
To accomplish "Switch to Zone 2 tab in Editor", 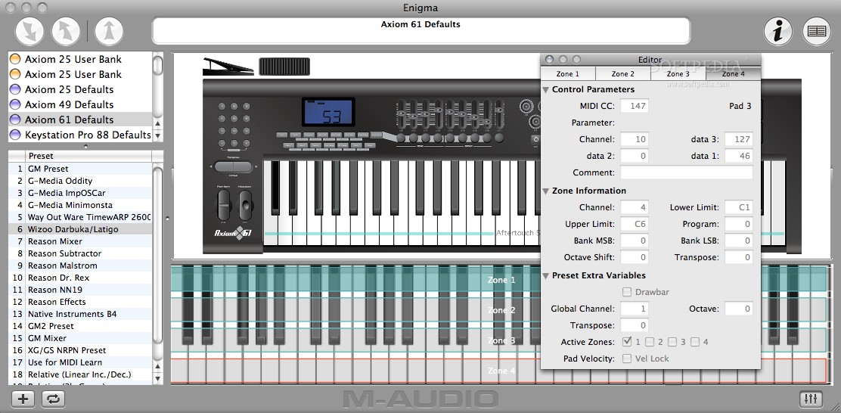I will [622, 74].
